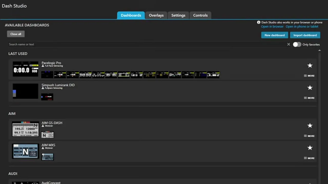This screenshot has width=328, height=184.
Task: Open the Settings tab
Action: (178, 15)
